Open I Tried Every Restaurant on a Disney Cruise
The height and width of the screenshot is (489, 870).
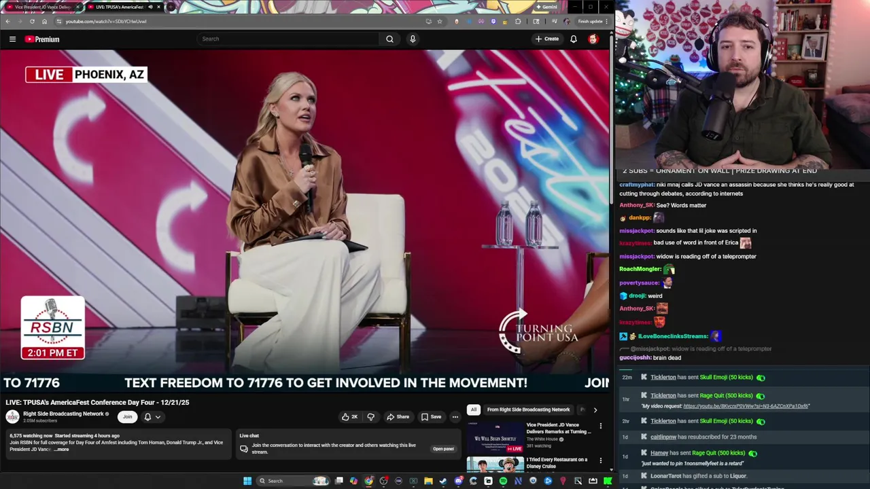[x=557, y=463]
